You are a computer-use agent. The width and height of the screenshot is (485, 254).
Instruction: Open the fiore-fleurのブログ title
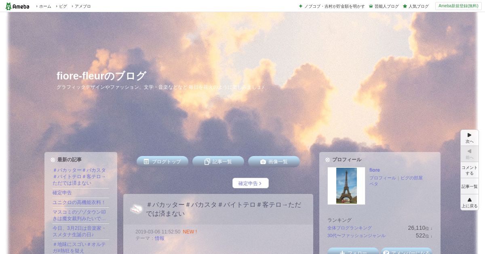[101, 76]
